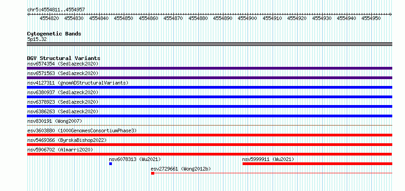The height and width of the screenshot is (191, 405).
Task: Click the Cytogenetic Bands track title
Action: [x=54, y=34]
